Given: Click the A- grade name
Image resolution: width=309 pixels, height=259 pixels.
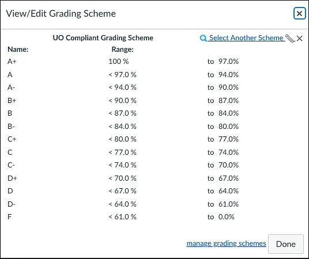Looking at the screenshot, I should tap(11, 87).
